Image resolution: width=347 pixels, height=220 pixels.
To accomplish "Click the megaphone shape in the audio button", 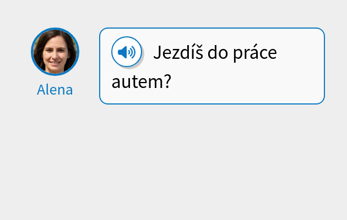I will click(122, 52).
